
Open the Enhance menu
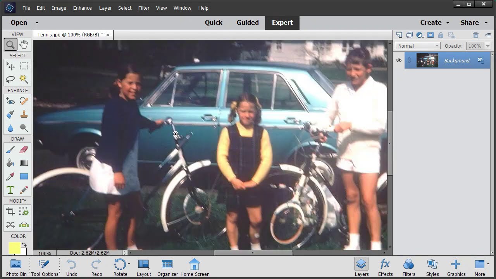(82, 8)
